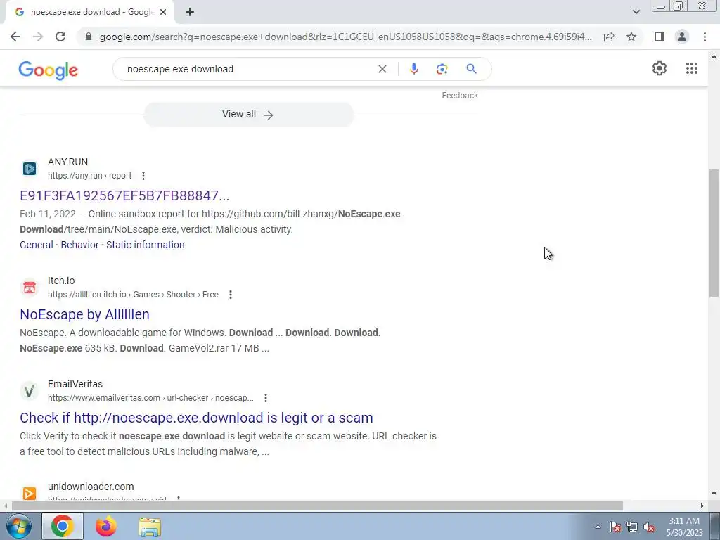The height and width of the screenshot is (540, 720).
Task: Close the noescape.exe download tab
Action: click(163, 12)
